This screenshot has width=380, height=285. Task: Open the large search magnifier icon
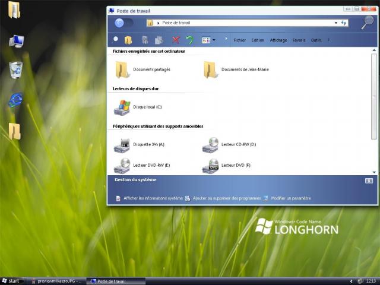click(367, 23)
